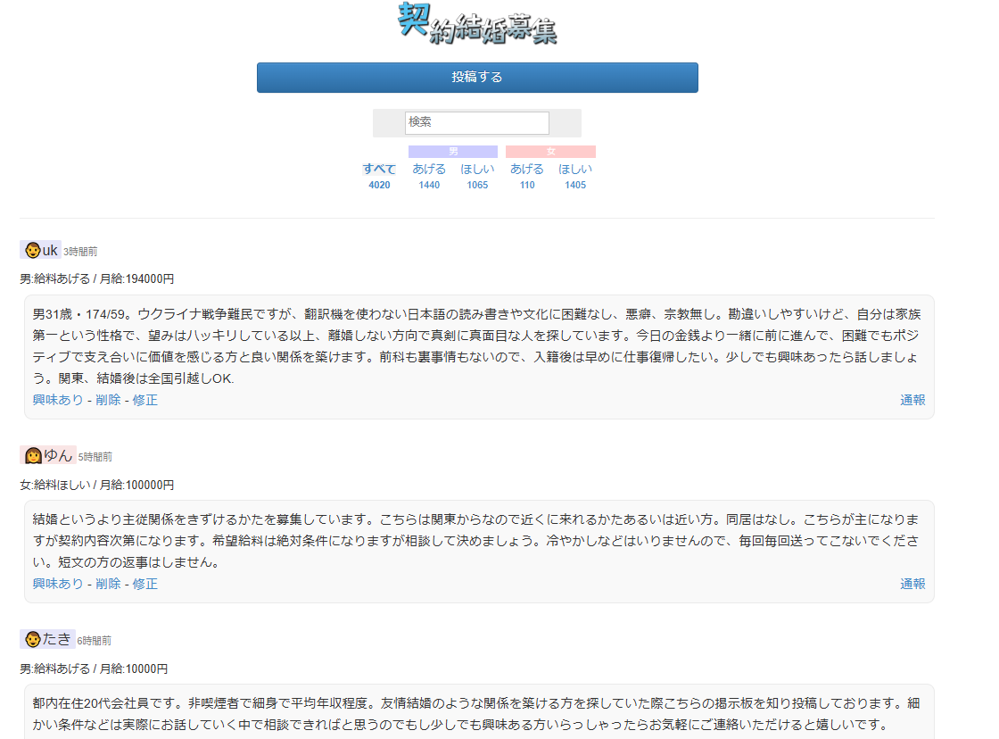Viewport: 999px width, 739px height.
Task: Select ほしい under the 女 category
Action: [575, 169]
